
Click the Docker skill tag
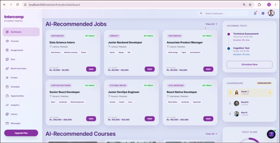coord(122,102)
